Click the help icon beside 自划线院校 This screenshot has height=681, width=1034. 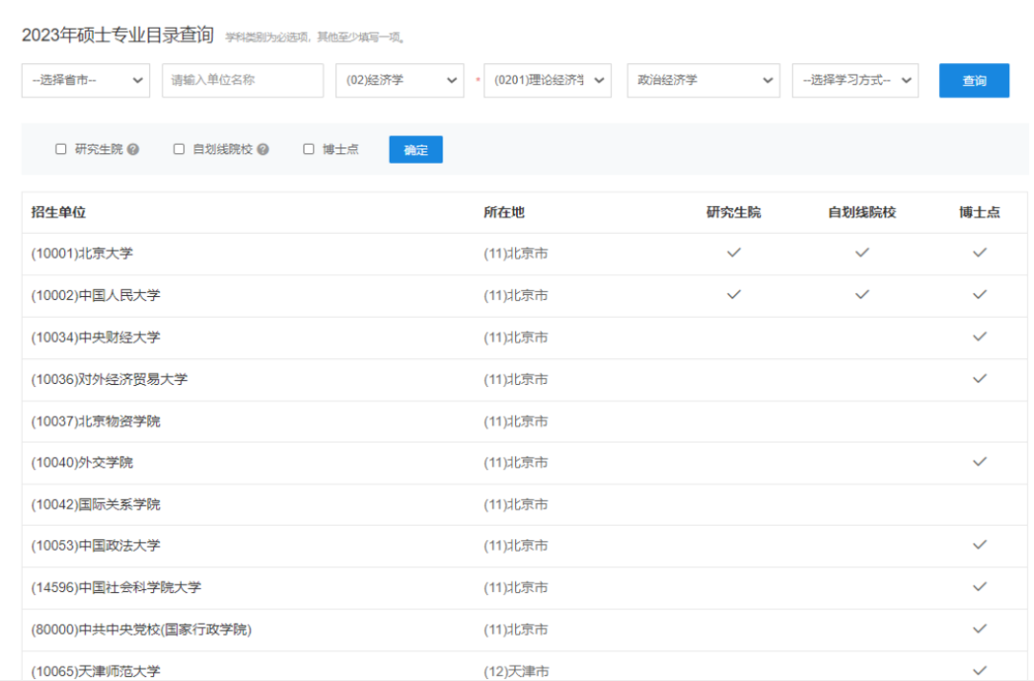(263, 149)
